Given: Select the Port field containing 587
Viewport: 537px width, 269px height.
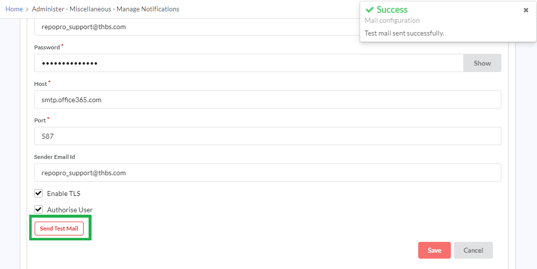Looking at the screenshot, I should pos(267,136).
